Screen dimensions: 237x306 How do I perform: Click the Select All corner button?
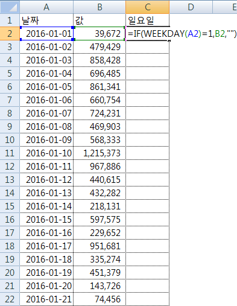tap(10, 7)
